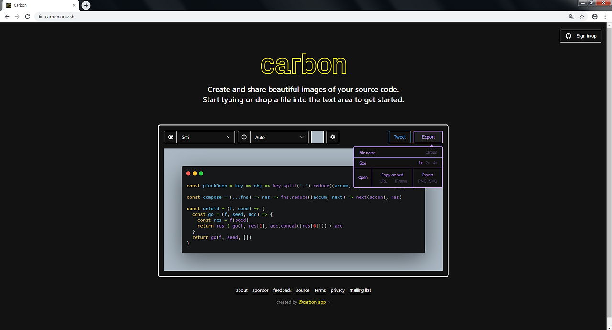Open the sponsor footer link
The height and width of the screenshot is (330, 612).
[261, 290]
